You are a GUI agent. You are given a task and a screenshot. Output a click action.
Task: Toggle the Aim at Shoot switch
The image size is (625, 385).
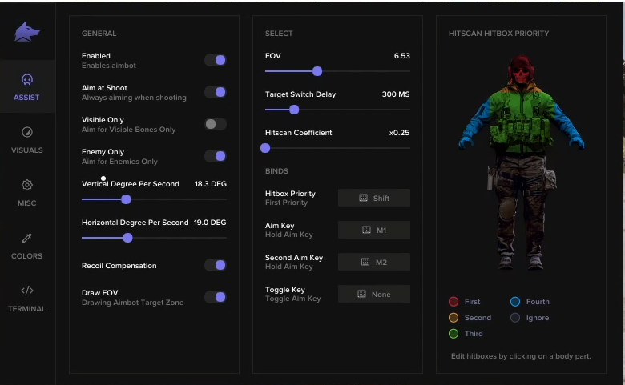pos(216,92)
